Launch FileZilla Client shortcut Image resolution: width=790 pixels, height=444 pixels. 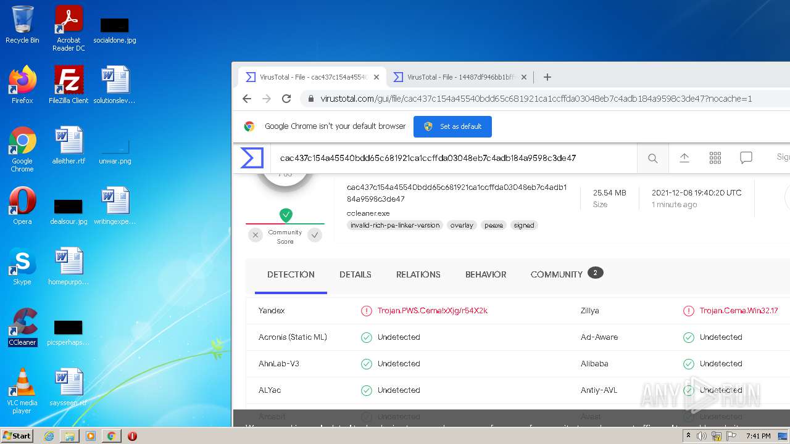69,85
